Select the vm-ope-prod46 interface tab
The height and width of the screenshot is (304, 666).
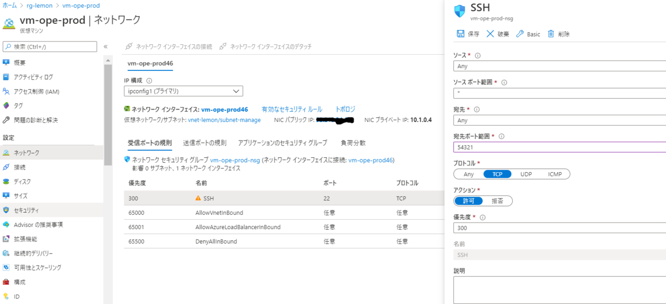click(x=150, y=63)
